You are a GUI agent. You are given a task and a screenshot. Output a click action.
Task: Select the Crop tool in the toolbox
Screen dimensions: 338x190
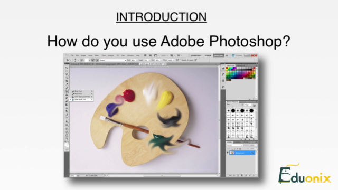[67, 81]
